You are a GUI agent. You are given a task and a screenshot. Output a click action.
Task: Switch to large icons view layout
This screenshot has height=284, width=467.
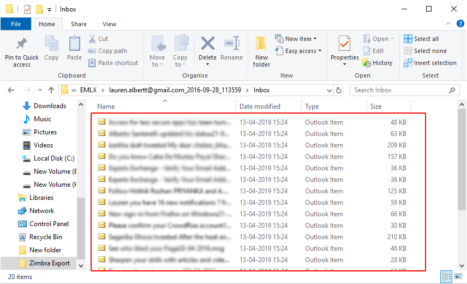pyautogui.click(x=457, y=277)
